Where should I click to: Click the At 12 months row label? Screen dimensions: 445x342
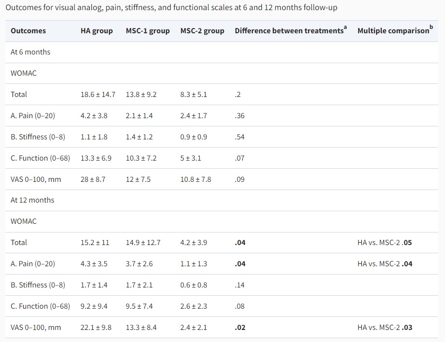tap(32, 200)
